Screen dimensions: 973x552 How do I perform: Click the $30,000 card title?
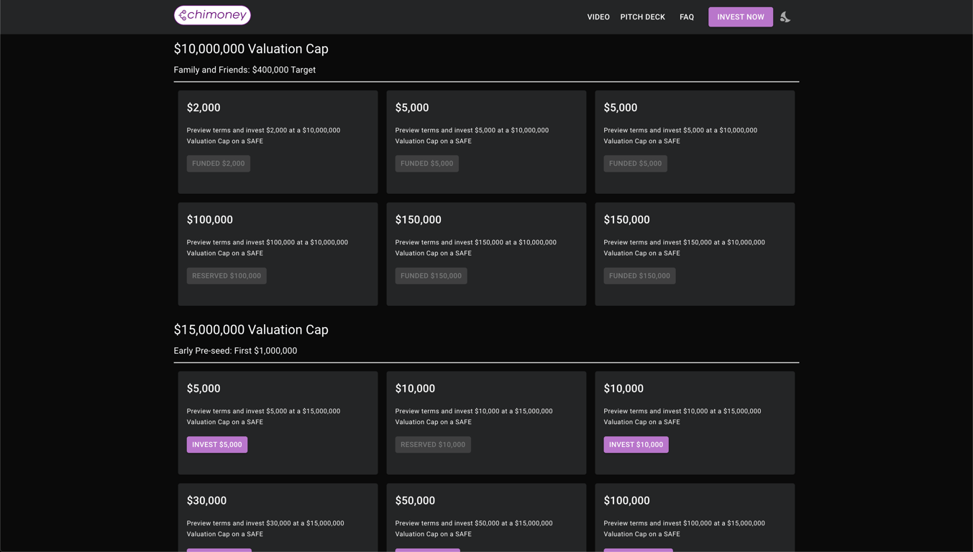[x=206, y=501]
